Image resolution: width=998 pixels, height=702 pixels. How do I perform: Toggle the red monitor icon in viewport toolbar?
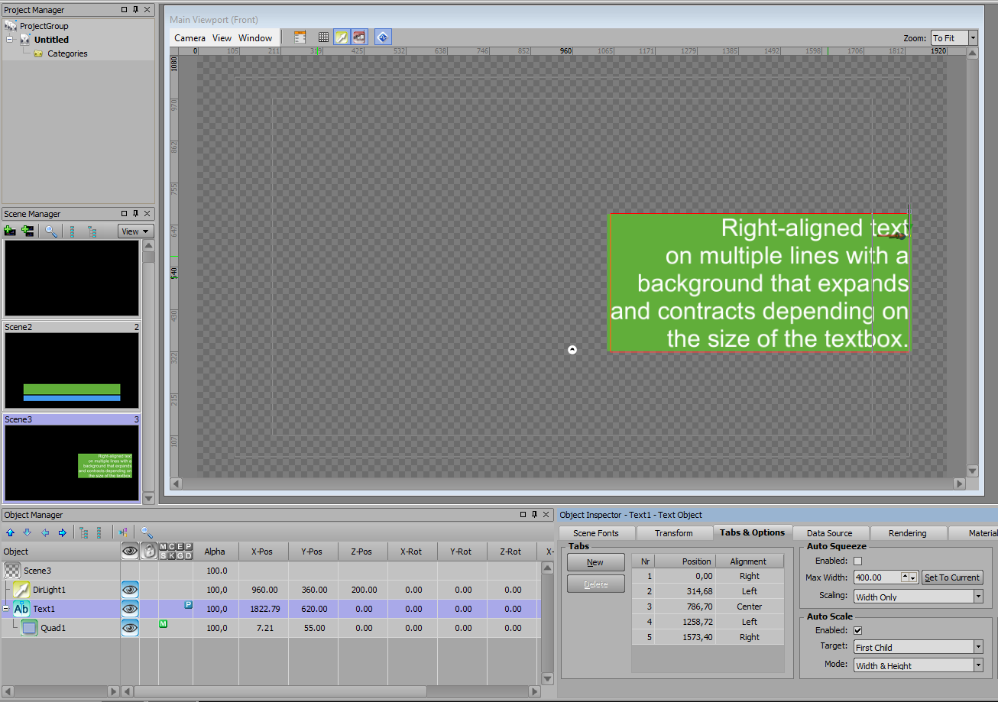(359, 37)
